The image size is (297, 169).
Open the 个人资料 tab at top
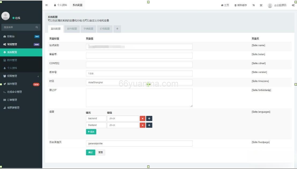(x=60, y=5)
